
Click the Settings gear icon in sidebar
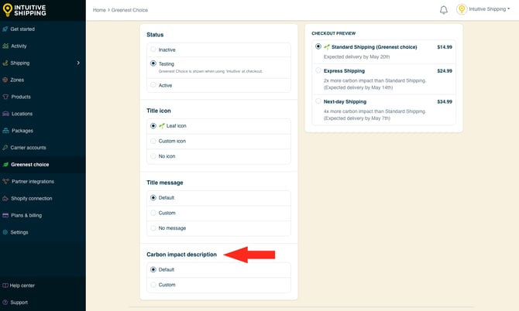5,232
